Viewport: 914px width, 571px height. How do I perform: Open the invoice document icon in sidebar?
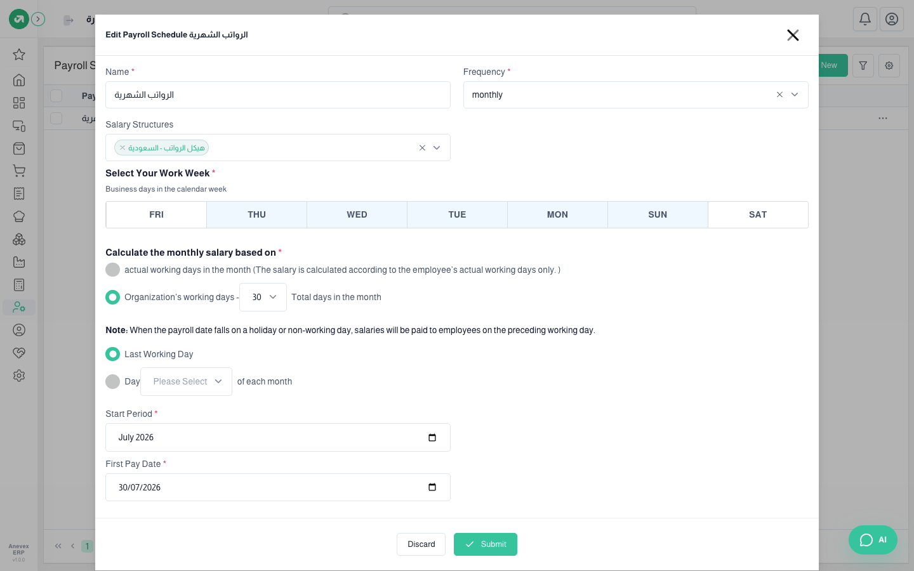19,194
